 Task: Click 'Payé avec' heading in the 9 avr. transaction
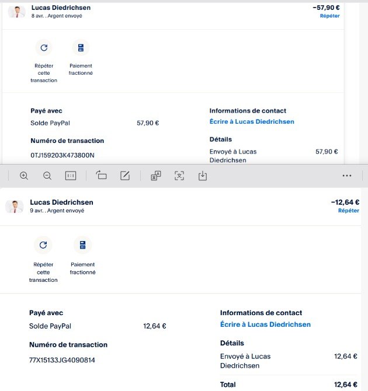[46, 313]
